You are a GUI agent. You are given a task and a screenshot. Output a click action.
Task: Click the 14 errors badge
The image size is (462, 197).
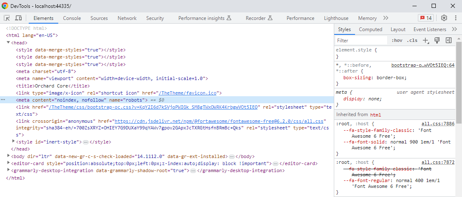pos(426,18)
